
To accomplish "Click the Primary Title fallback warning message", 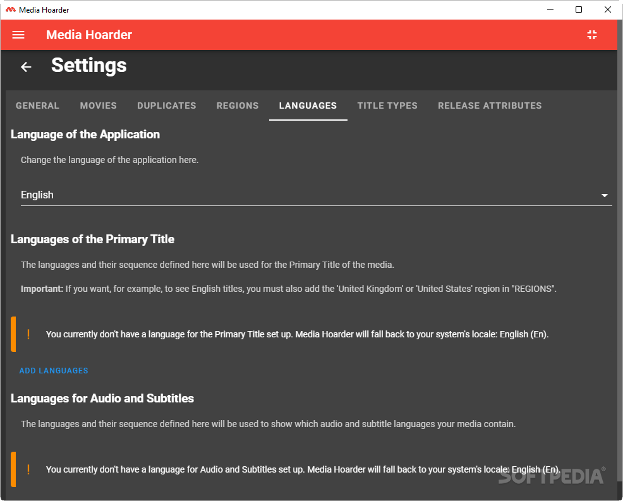I will 297,335.
